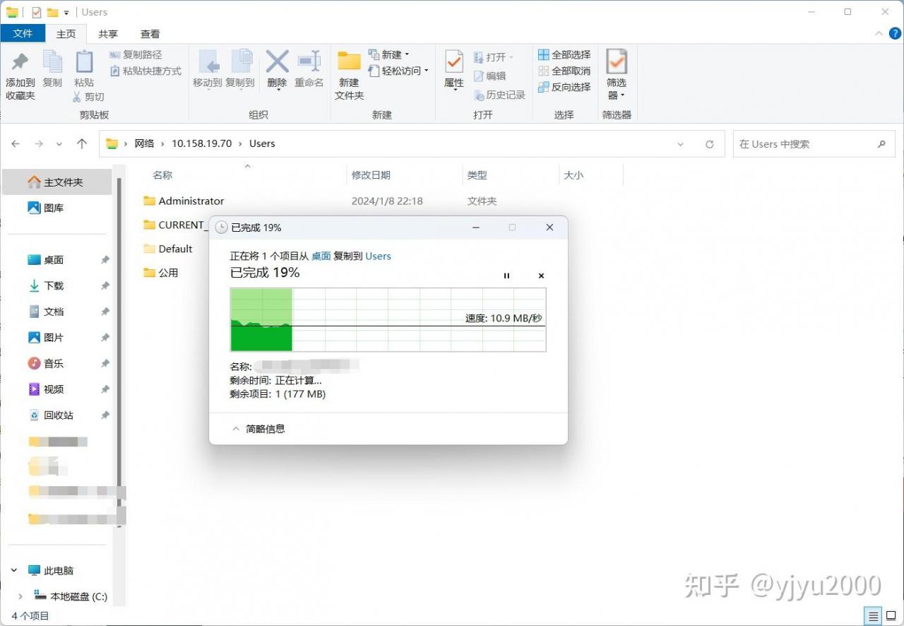Click Select All (全部选择) button
The image size is (904, 626).
click(x=564, y=54)
